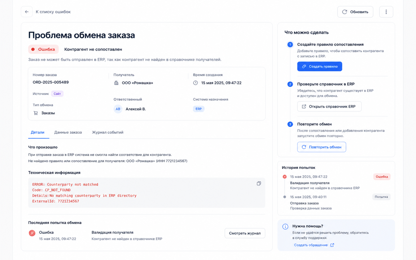
Task: Click creation time 15 мая 2025, 09:47:22
Action: tap(221, 83)
